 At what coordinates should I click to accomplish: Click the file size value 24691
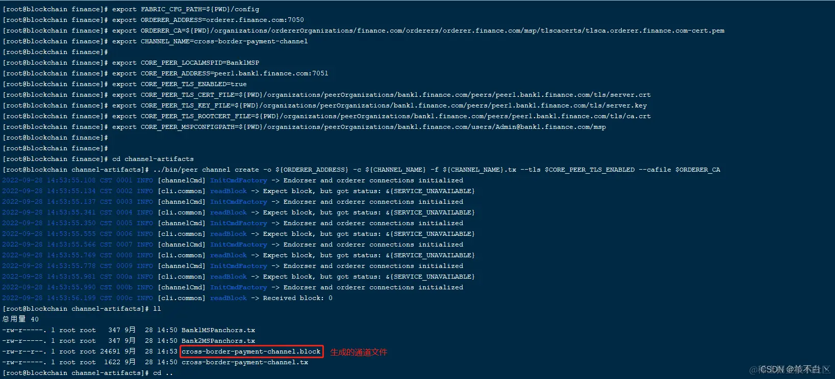pyautogui.click(x=110, y=351)
